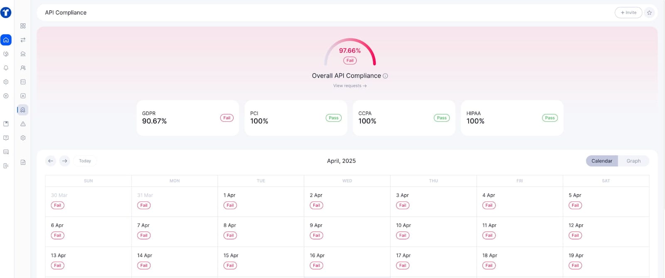The height and width of the screenshot is (278, 665).
Task: Select the 12 Apr calendar cell
Action: pos(606,232)
